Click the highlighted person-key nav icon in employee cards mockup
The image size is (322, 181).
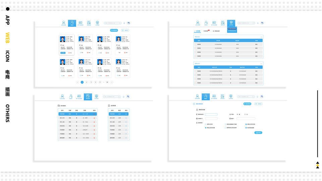[x=72, y=23]
